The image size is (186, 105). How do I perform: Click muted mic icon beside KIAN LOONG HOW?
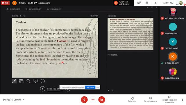pos(162,78)
